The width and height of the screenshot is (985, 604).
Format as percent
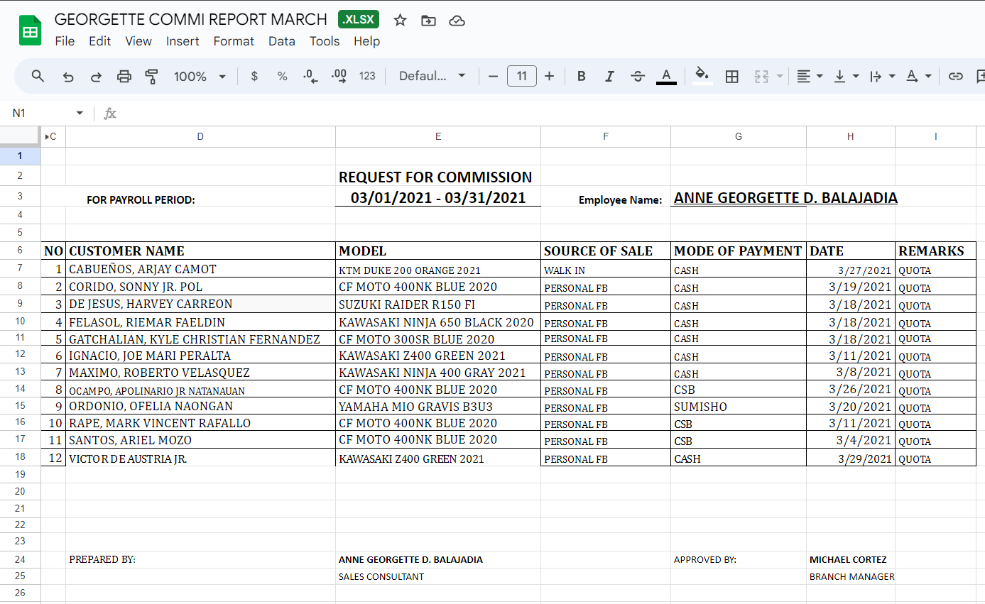tap(282, 76)
